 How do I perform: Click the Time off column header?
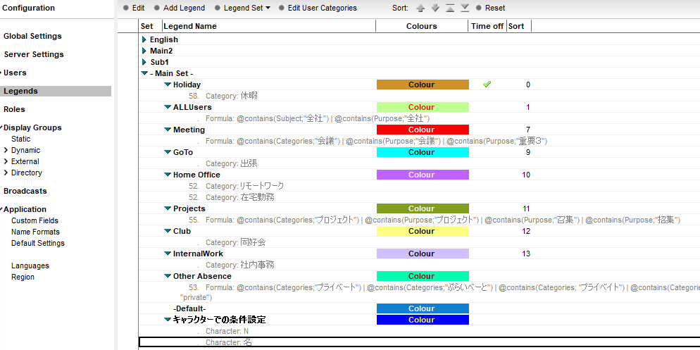click(487, 26)
